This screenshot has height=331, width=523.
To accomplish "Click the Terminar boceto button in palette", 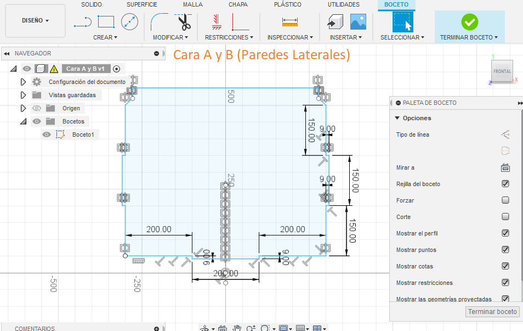I will [492, 312].
